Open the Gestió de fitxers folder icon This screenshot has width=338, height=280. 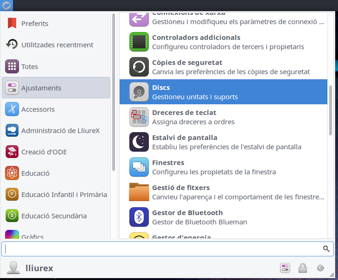pyautogui.click(x=139, y=192)
